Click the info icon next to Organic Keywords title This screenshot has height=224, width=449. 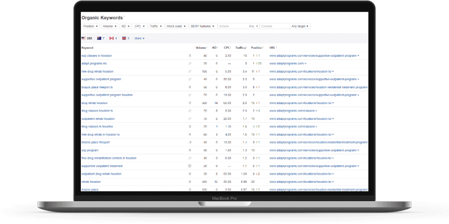pyautogui.click(x=124, y=16)
